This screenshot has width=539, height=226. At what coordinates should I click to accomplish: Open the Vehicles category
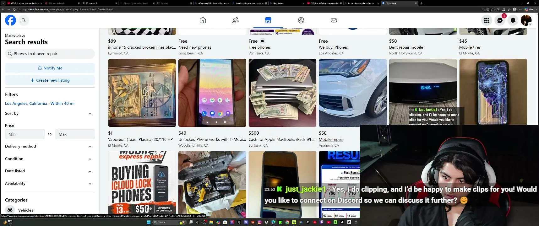tap(50, 210)
